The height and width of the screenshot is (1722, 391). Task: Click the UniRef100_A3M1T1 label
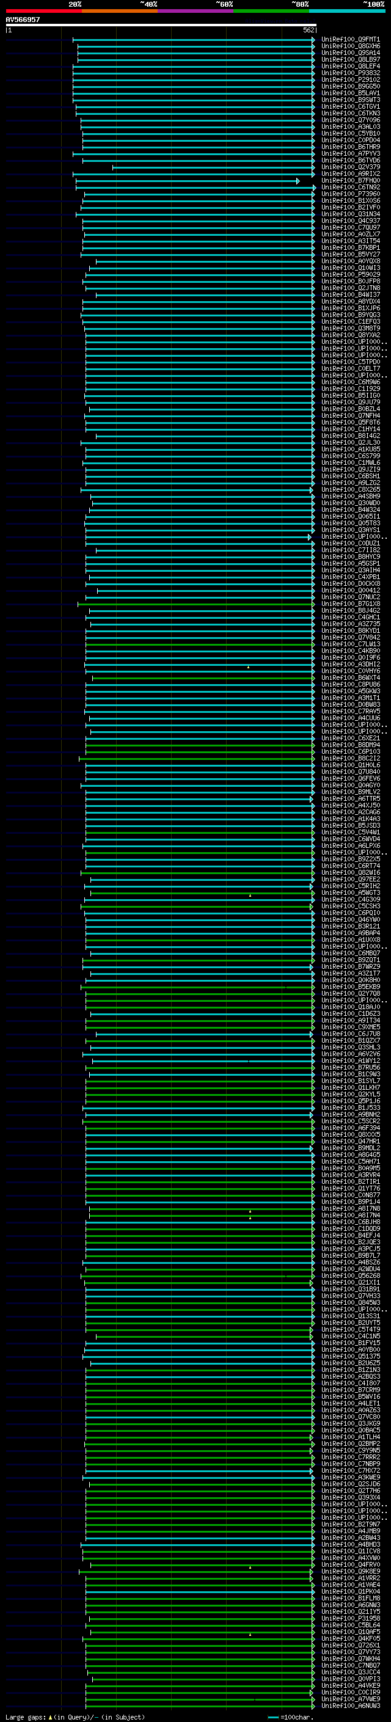(x=350, y=698)
